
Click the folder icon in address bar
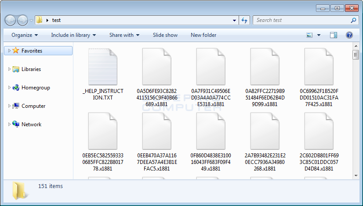[x=40, y=20]
